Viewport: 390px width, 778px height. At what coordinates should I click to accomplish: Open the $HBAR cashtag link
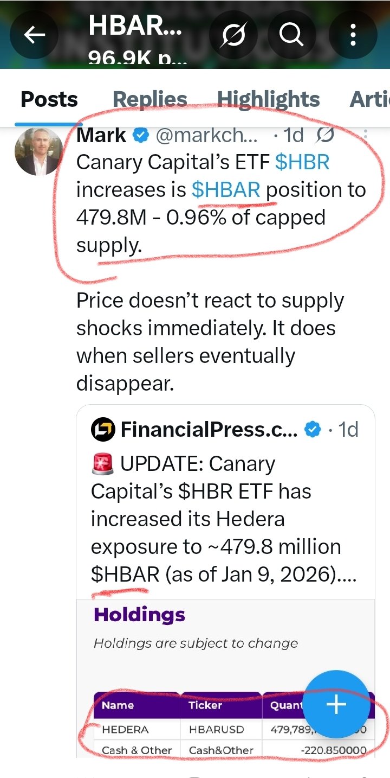[226, 190]
